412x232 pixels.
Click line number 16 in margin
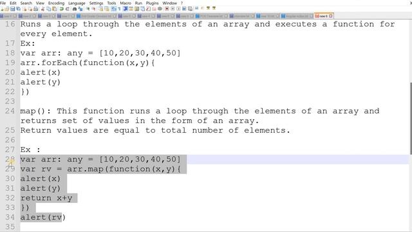coord(10,24)
